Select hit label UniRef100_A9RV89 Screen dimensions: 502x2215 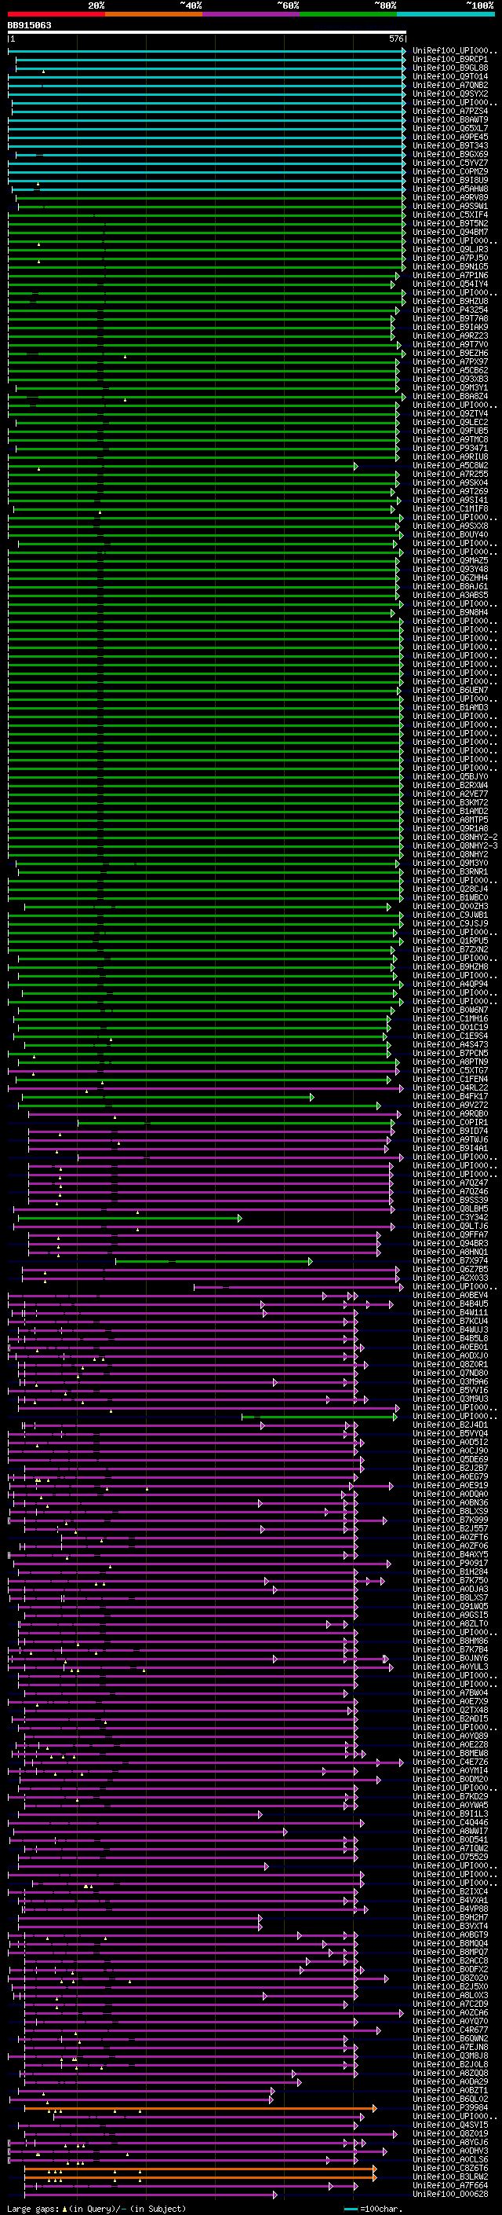(x=449, y=197)
